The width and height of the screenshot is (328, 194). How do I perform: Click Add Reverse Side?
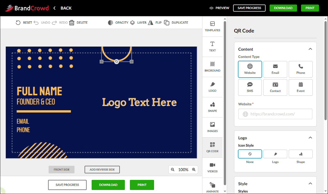[x=102, y=169]
